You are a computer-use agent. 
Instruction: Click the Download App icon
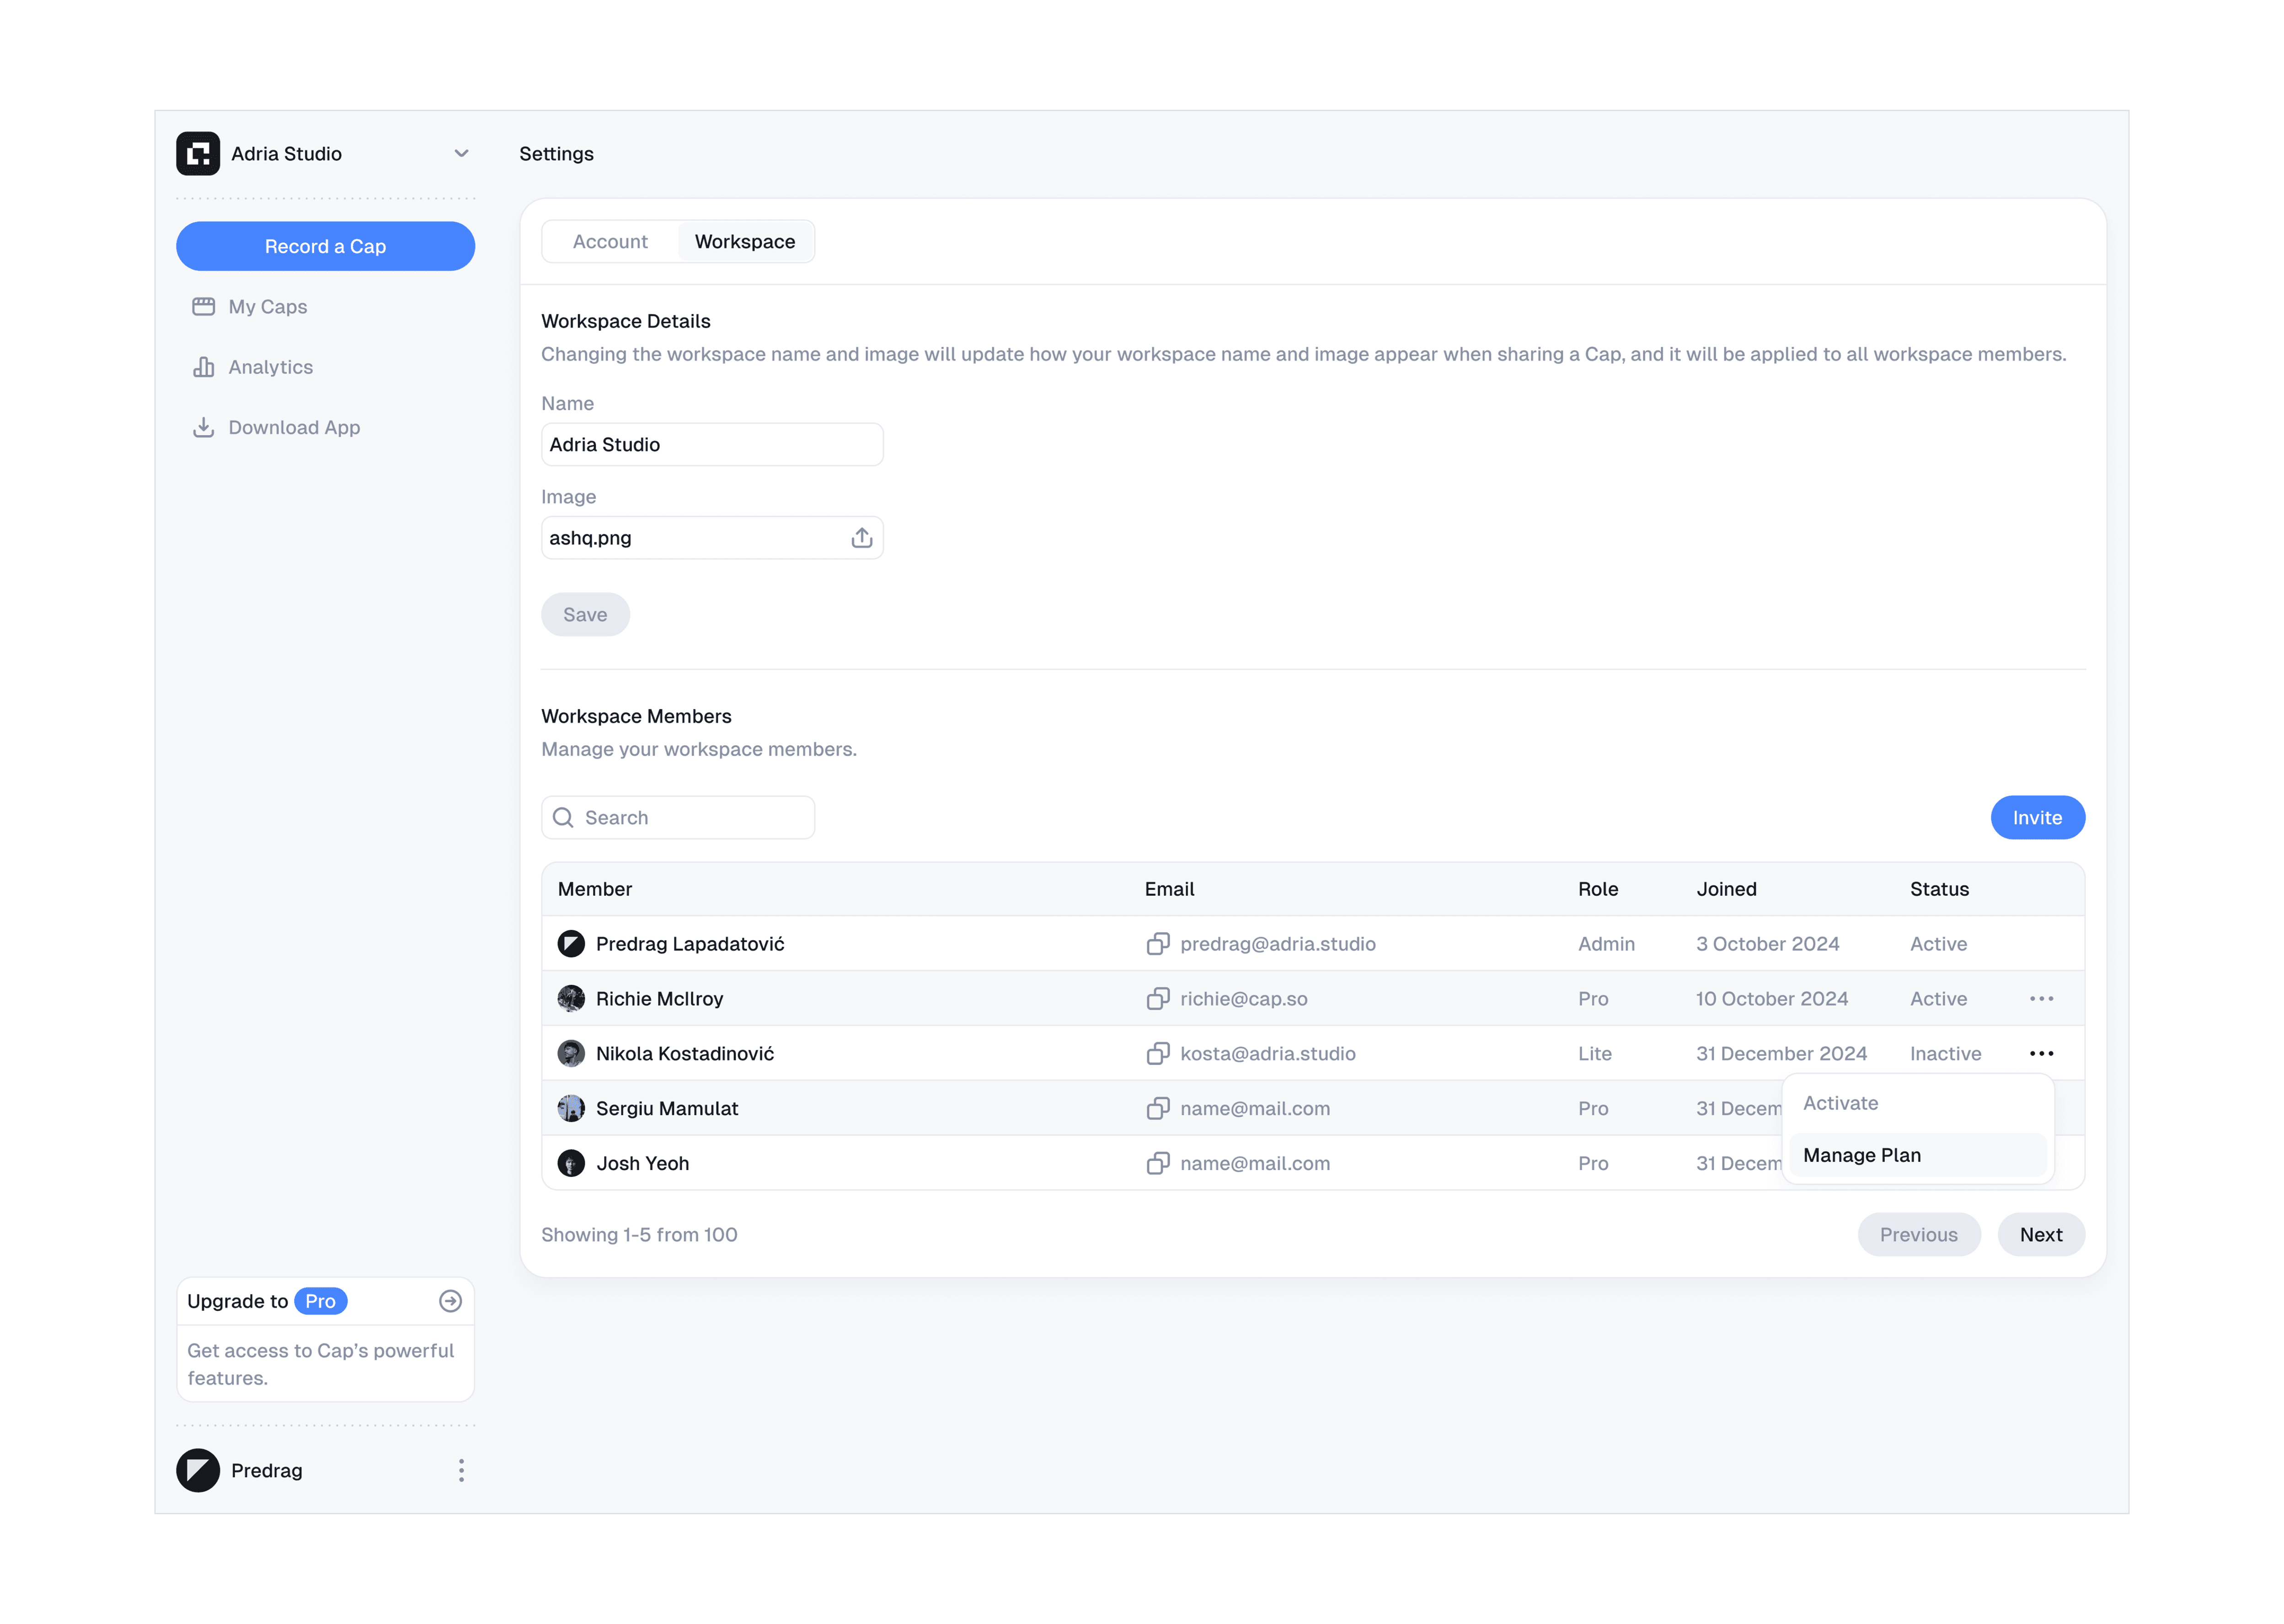click(203, 427)
